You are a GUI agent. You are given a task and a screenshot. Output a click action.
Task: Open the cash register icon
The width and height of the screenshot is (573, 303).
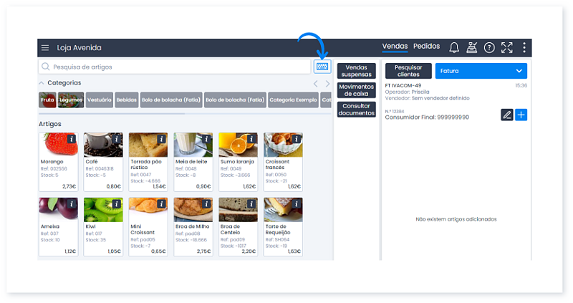click(x=471, y=47)
